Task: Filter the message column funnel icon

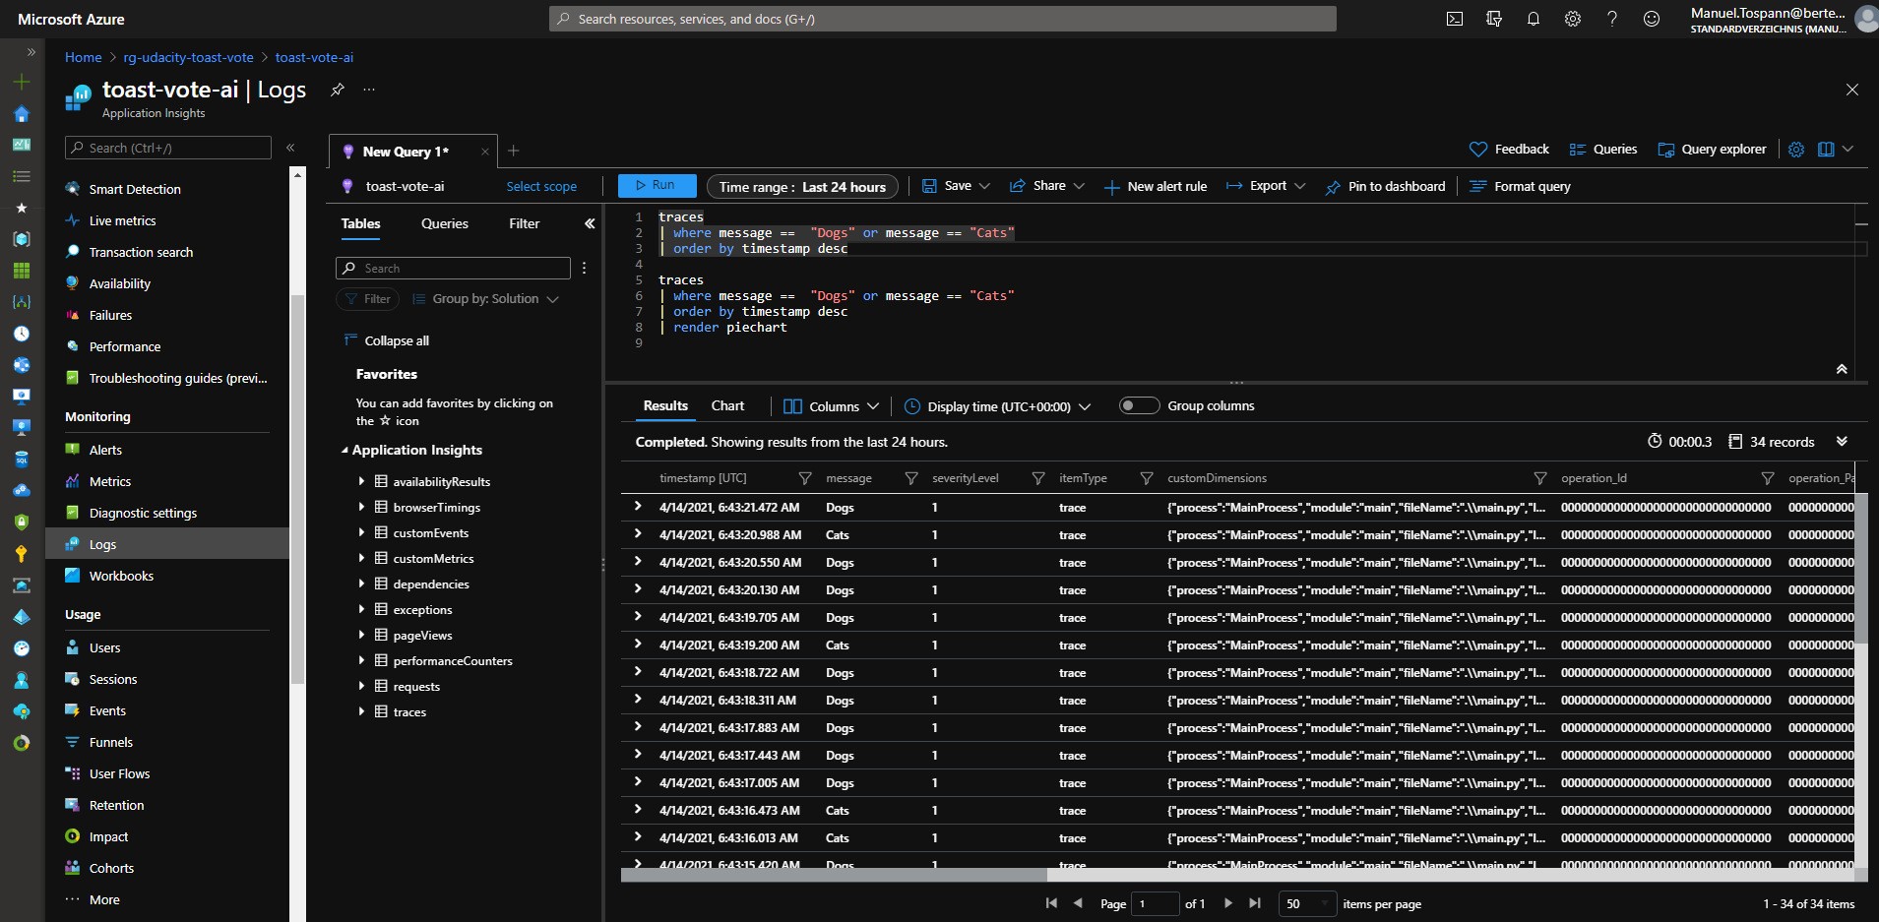Action: tap(911, 478)
